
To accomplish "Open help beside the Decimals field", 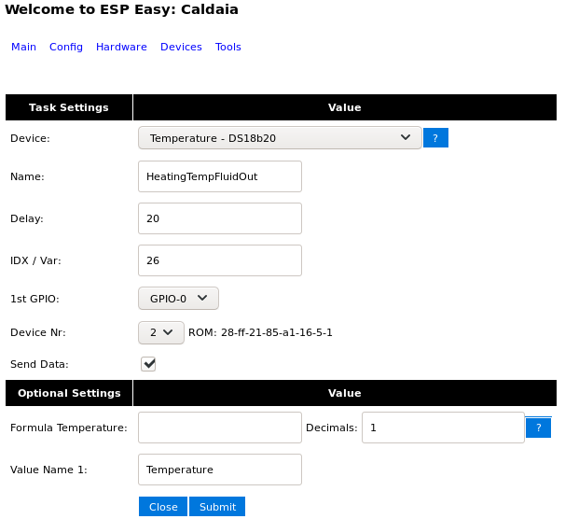I will 538,428.
